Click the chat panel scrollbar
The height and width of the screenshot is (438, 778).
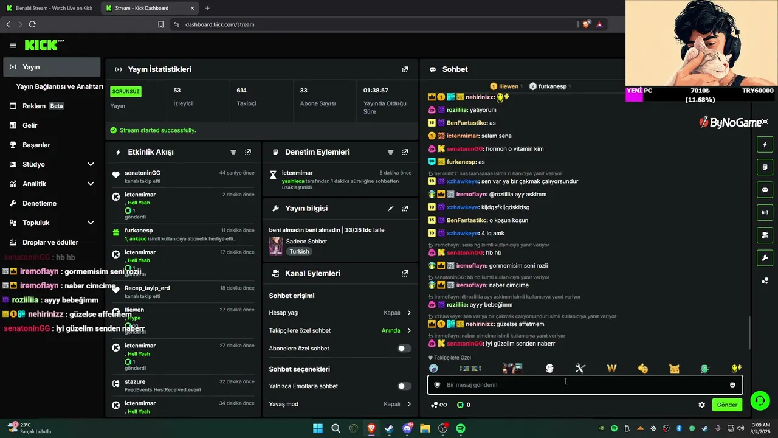click(749, 333)
